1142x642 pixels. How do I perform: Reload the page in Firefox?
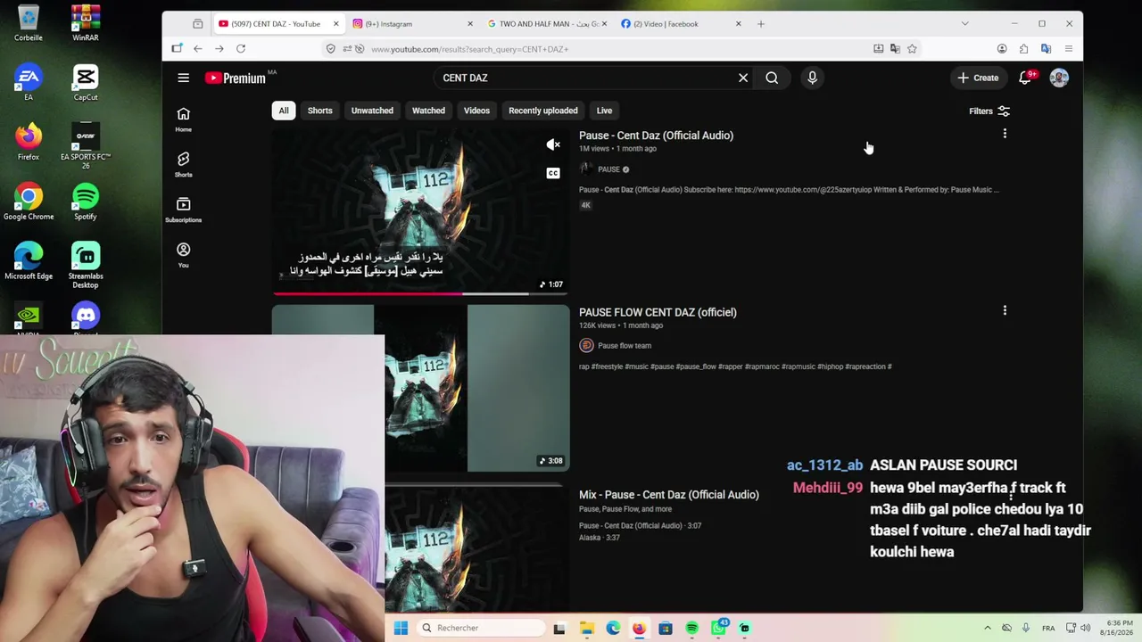[x=241, y=49]
